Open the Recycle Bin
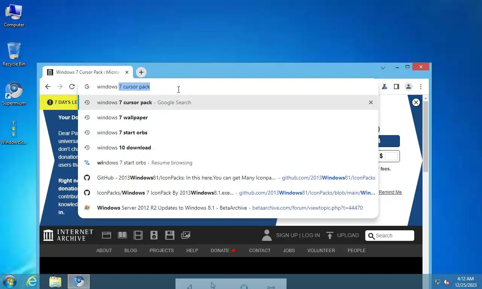 [14, 55]
